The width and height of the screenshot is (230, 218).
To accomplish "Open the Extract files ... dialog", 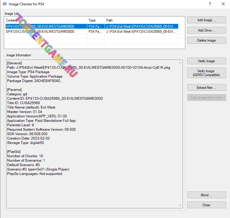I will 206,88.
